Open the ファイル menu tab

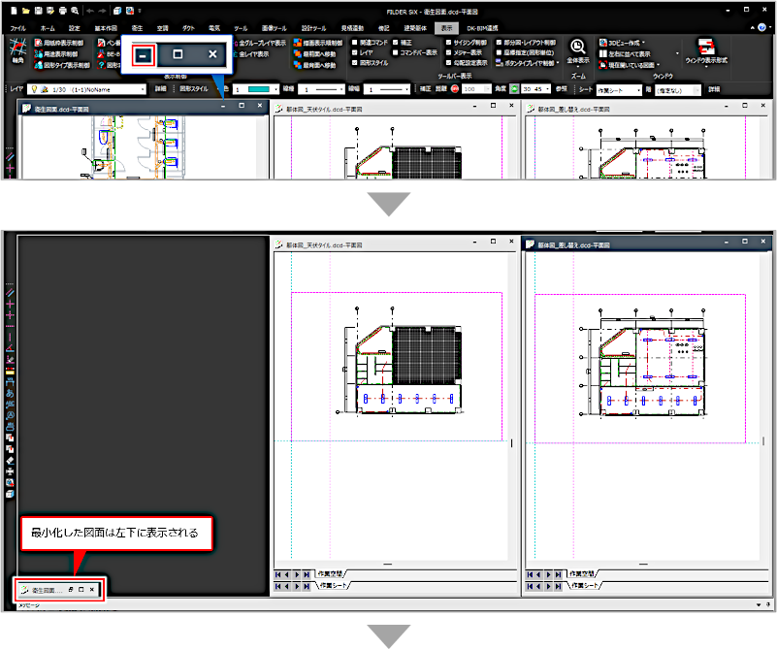point(17,29)
